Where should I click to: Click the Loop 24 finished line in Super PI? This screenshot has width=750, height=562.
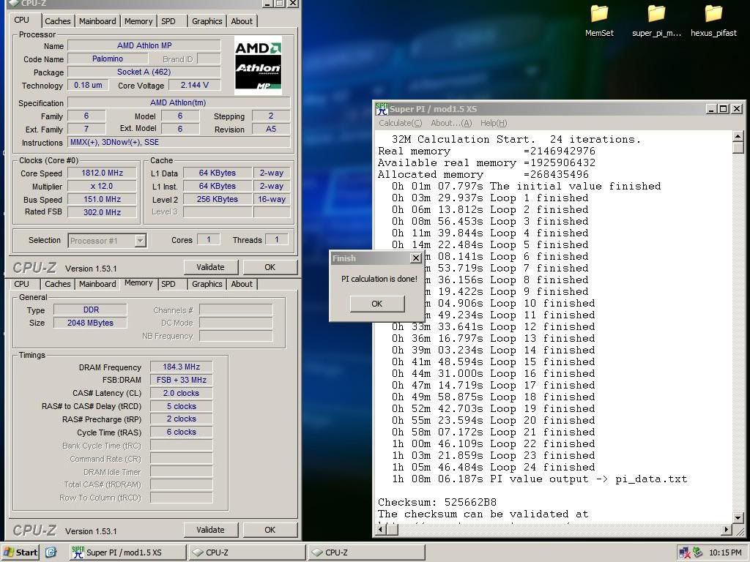(x=494, y=468)
